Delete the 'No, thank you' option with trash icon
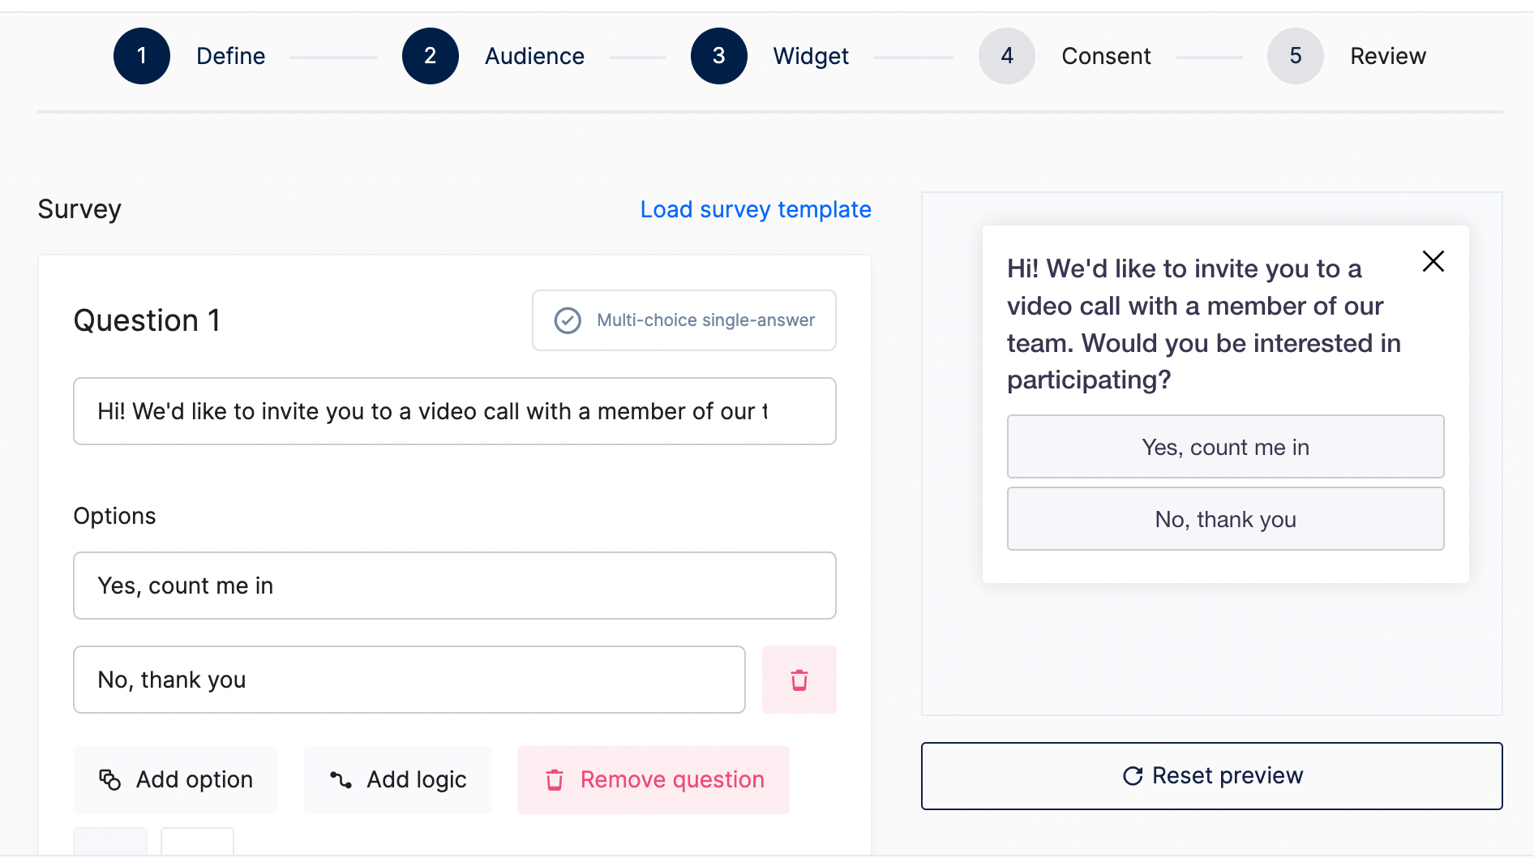The height and width of the screenshot is (858, 1534). 799,680
